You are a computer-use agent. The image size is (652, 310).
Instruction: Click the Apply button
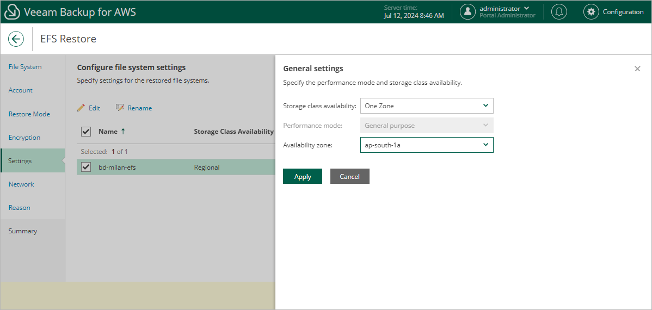[302, 176]
